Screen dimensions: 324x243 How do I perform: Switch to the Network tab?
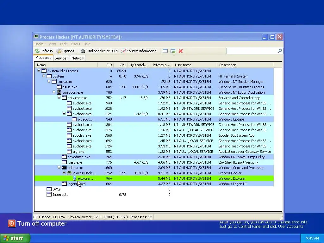pos(78,58)
